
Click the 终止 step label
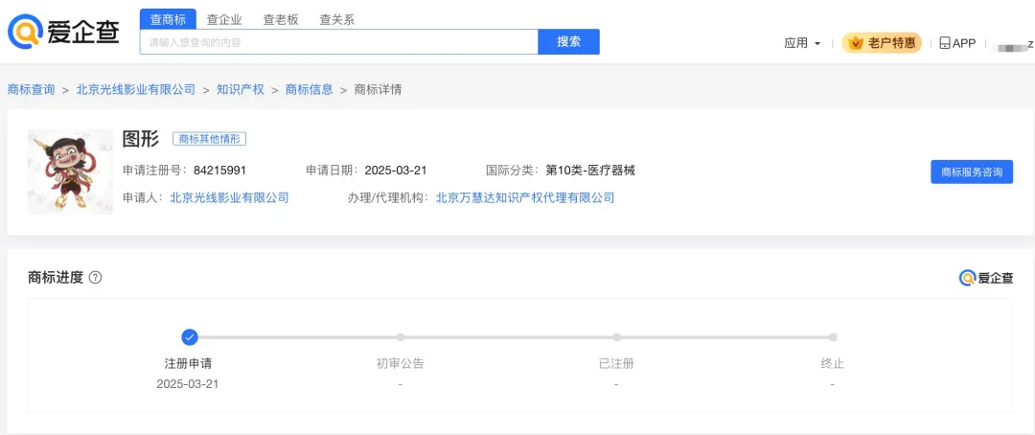(x=833, y=364)
